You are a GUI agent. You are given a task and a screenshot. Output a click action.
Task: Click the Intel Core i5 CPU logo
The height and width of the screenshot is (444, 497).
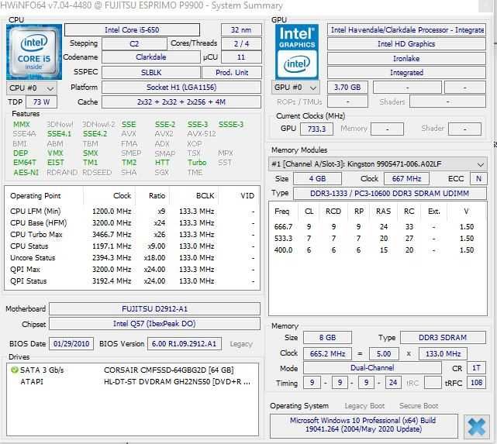coord(34,52)
